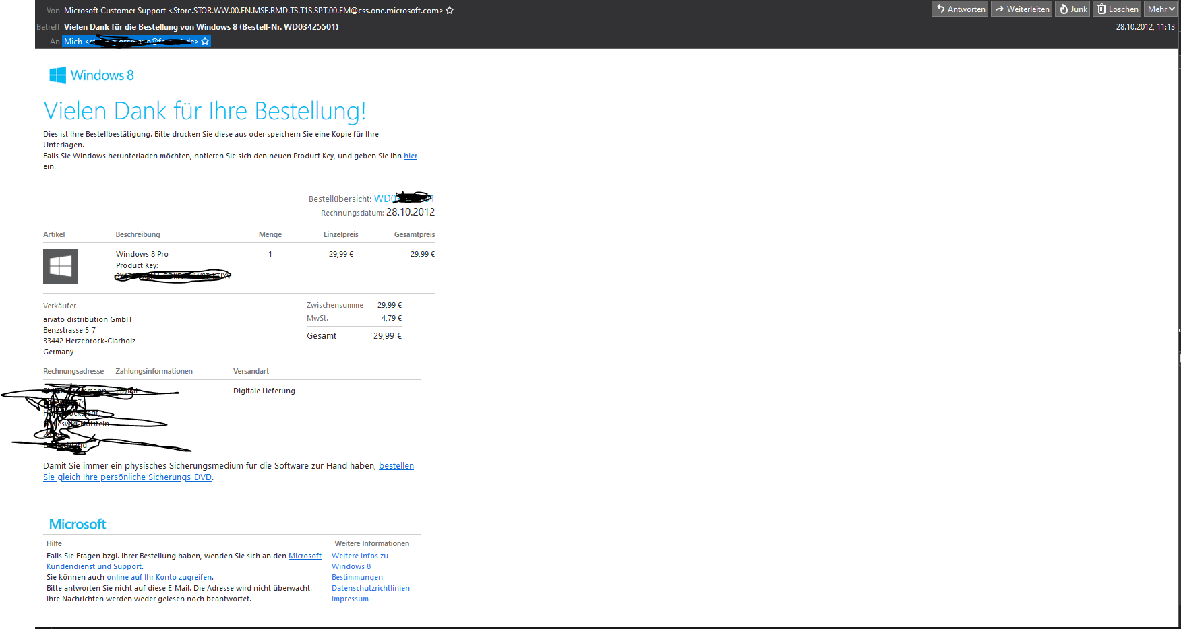Open Microsoft Kundendienst und Support link
The width and height of the screenshot is (1181, 629).
pos(184,561)
